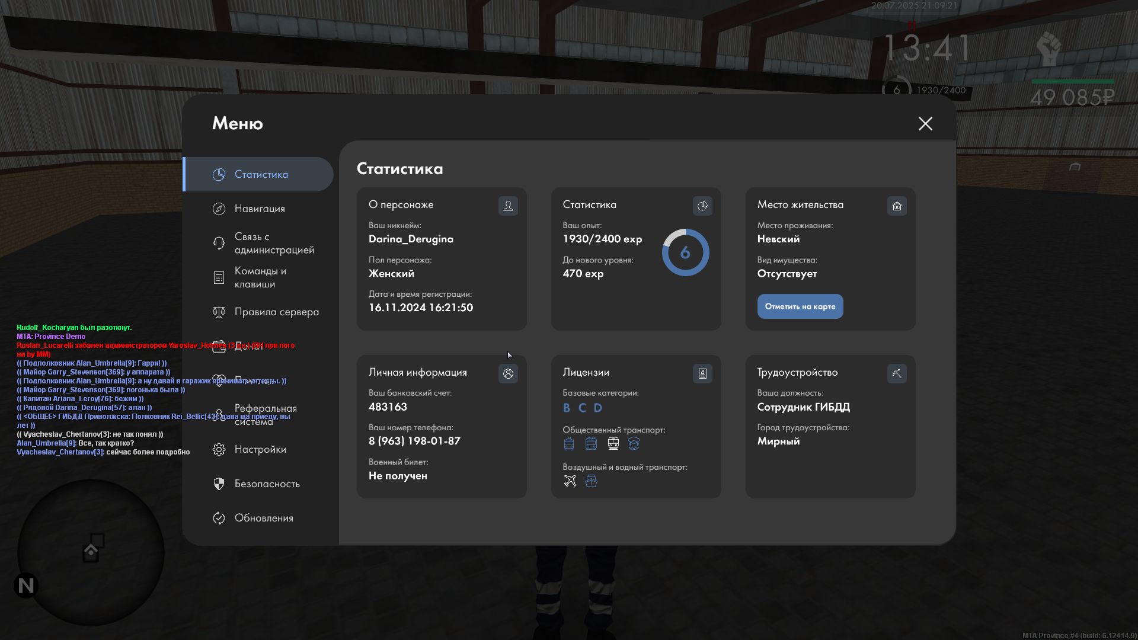Close the Меню window with X

(925, 123)
